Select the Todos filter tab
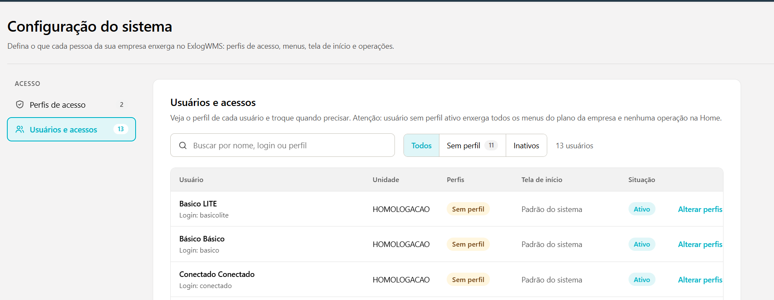 coord(421,145)
